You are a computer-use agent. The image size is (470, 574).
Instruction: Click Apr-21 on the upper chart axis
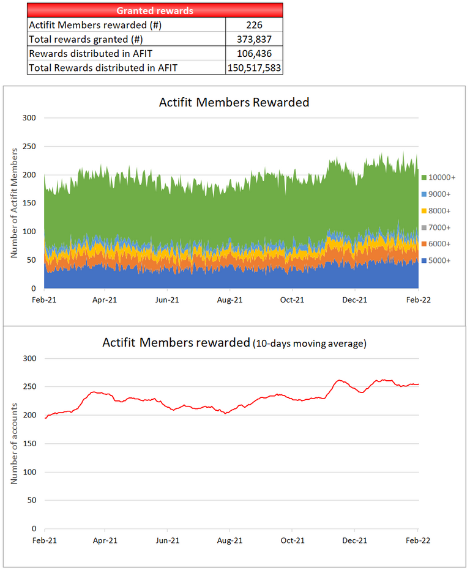click(x=105, y=300)
